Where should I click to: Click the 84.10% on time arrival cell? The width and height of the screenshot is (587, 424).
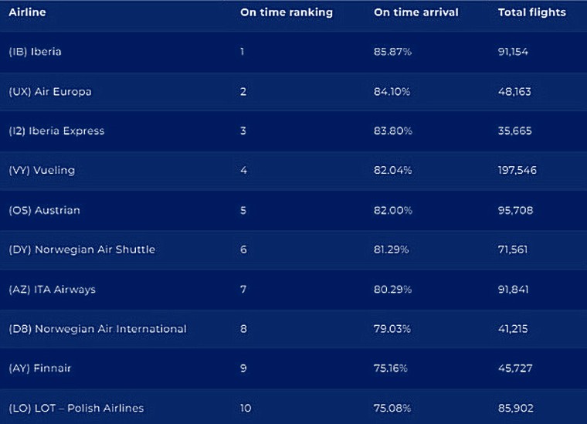click(392, 91)
